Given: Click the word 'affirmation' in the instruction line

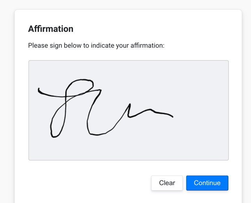Looking at the screenshot, I should coord(148,45).
